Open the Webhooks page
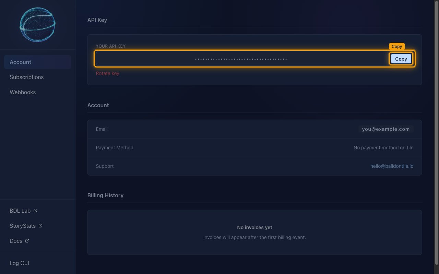Screen dimensions: 439x274 click(x=37, y=92)
